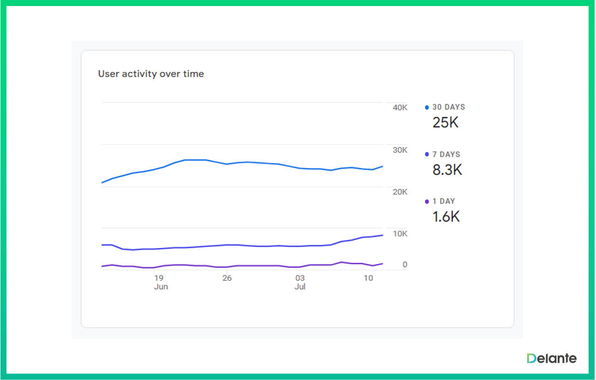Click the 03 Jul date label
The width and height of the screenshot is (596, 380).
[x=300, y=282]
